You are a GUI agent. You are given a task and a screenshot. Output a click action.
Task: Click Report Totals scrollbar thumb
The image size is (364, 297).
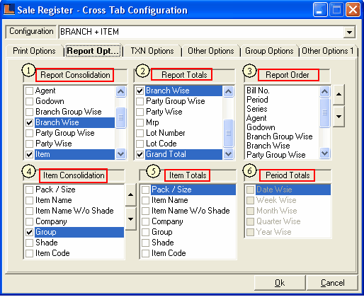[x=228, y=133]
